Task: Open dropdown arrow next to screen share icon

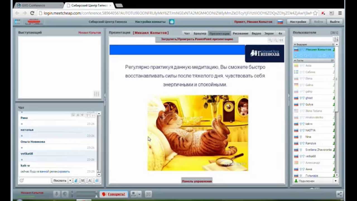Action: pos(139,194)
